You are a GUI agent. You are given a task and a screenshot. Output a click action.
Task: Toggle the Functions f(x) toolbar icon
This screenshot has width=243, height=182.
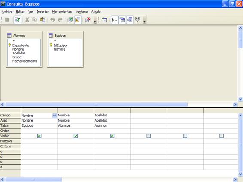click(115, 20)
